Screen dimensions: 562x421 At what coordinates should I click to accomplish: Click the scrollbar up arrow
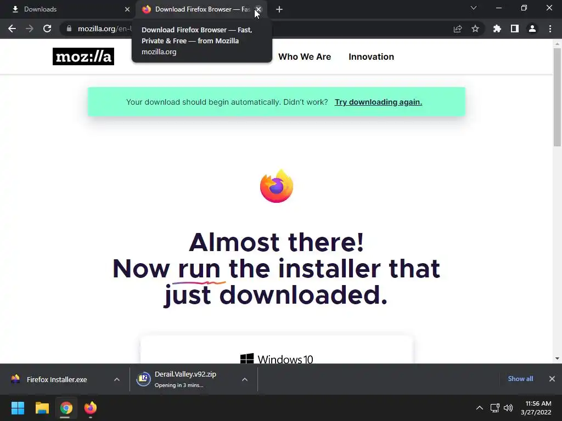coord(557,44)
